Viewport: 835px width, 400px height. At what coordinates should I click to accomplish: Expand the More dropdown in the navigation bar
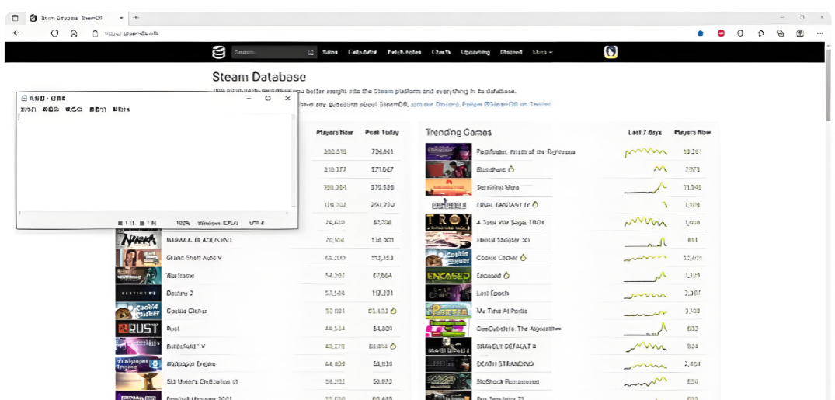[542, 53]
